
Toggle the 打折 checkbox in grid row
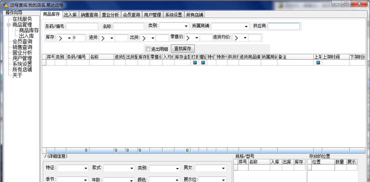195,63
